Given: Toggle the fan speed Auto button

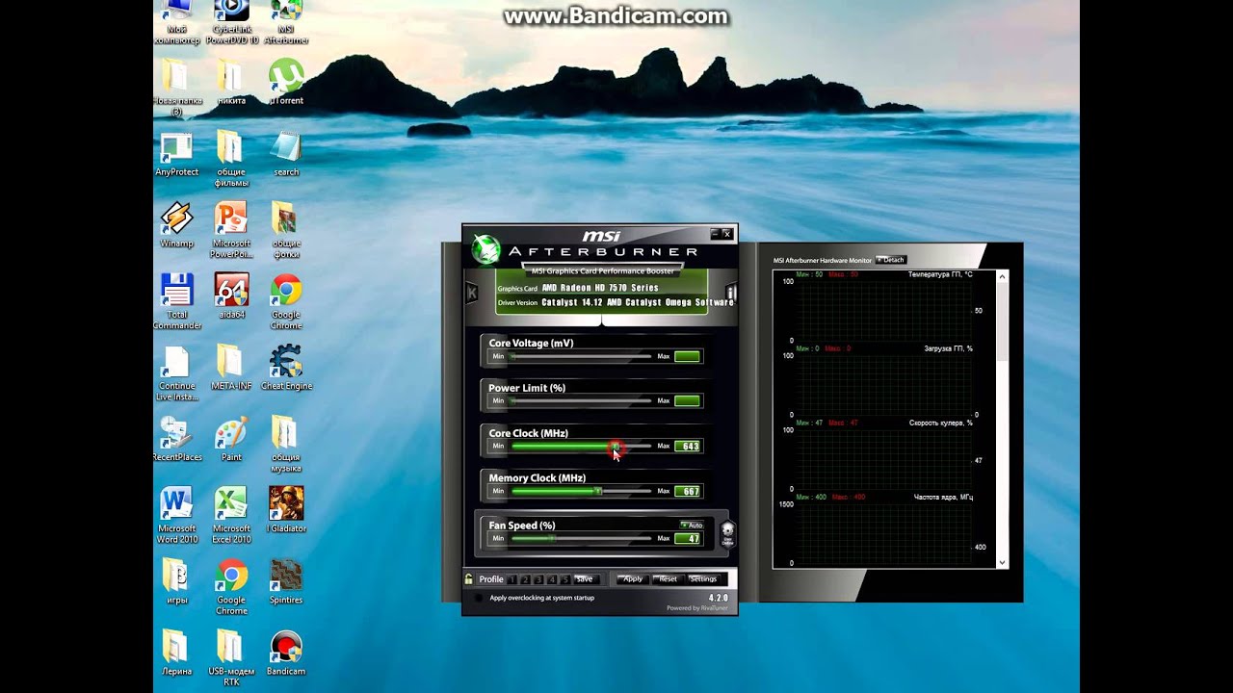Looking at the screenshot, I should click(x=692, y=526).
